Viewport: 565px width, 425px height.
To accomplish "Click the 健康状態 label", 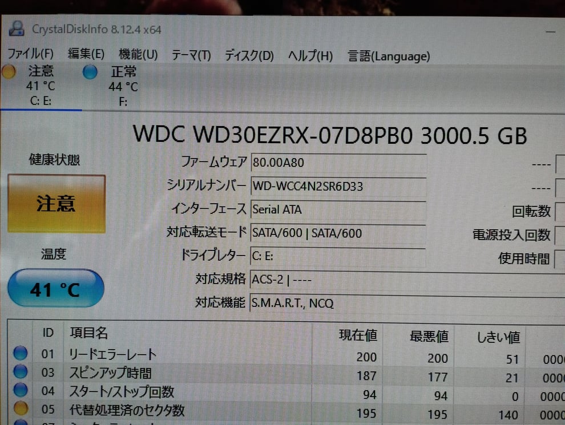I will click(54, 159).
